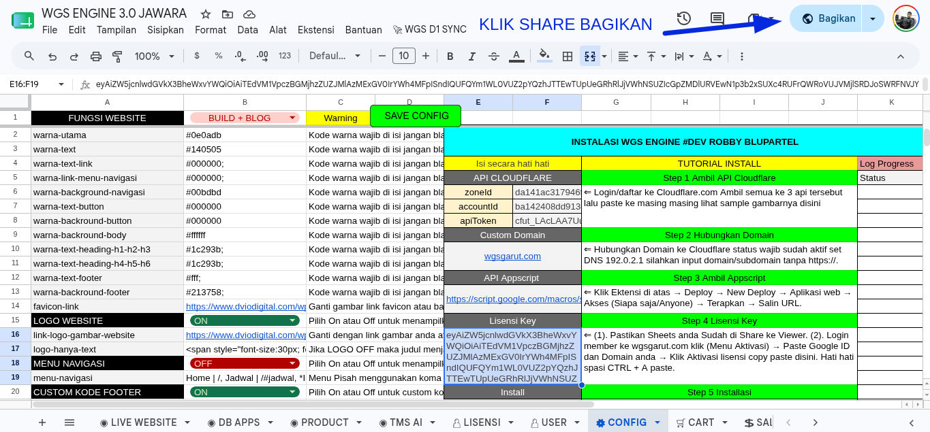Increase font size plus button

pos(426,56)
